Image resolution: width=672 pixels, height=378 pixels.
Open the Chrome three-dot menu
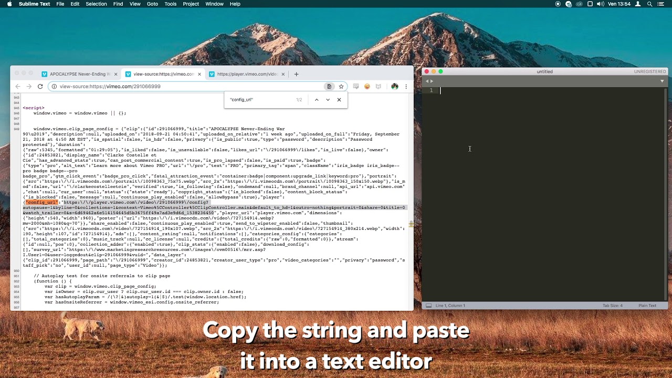tap(406, 86)
